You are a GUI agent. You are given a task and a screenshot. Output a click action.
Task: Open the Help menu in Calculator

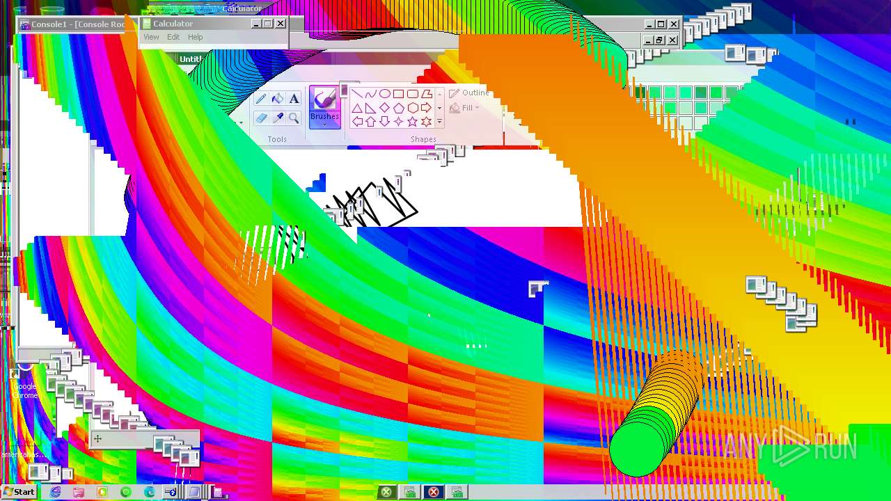point(196,37)
